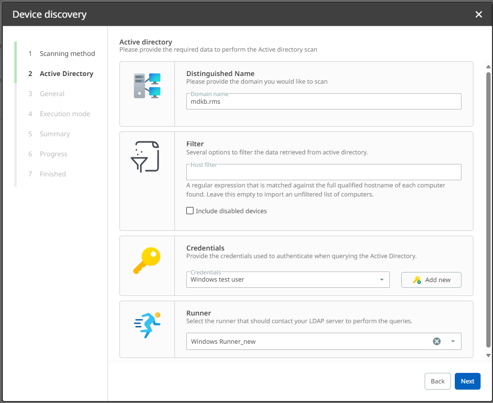Focus the Host filter text field
493x403 pixels.
[x=323, y=172]
